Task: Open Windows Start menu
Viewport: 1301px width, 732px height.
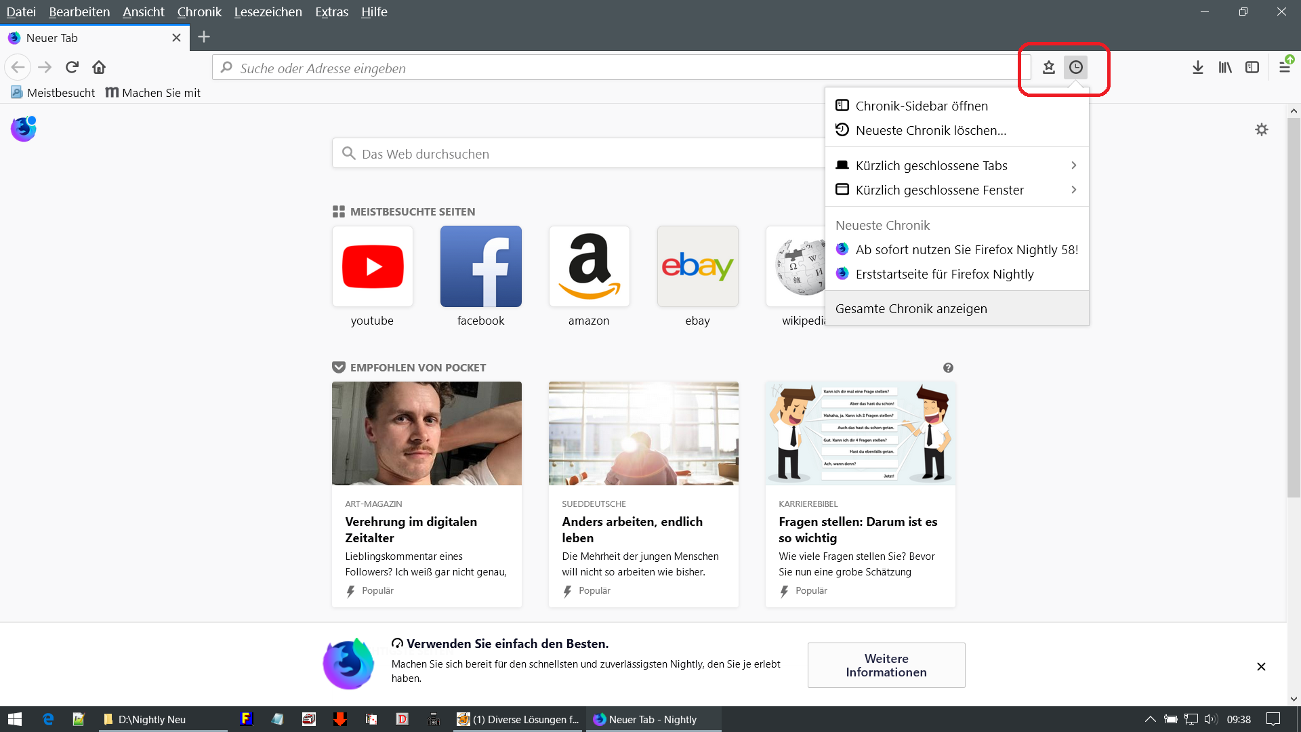Action: tap(15, 719)
